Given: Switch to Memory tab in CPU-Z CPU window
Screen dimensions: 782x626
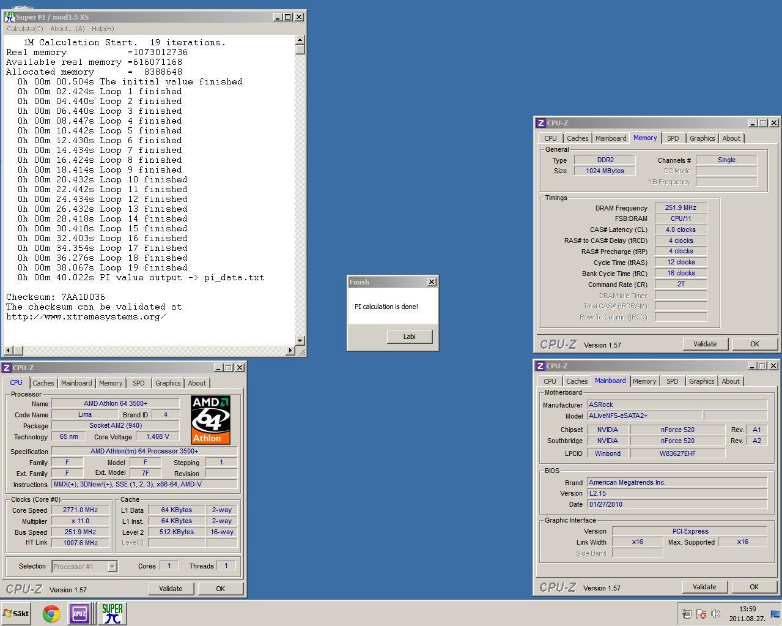Looking at the screenshot, I should (111, 383).
